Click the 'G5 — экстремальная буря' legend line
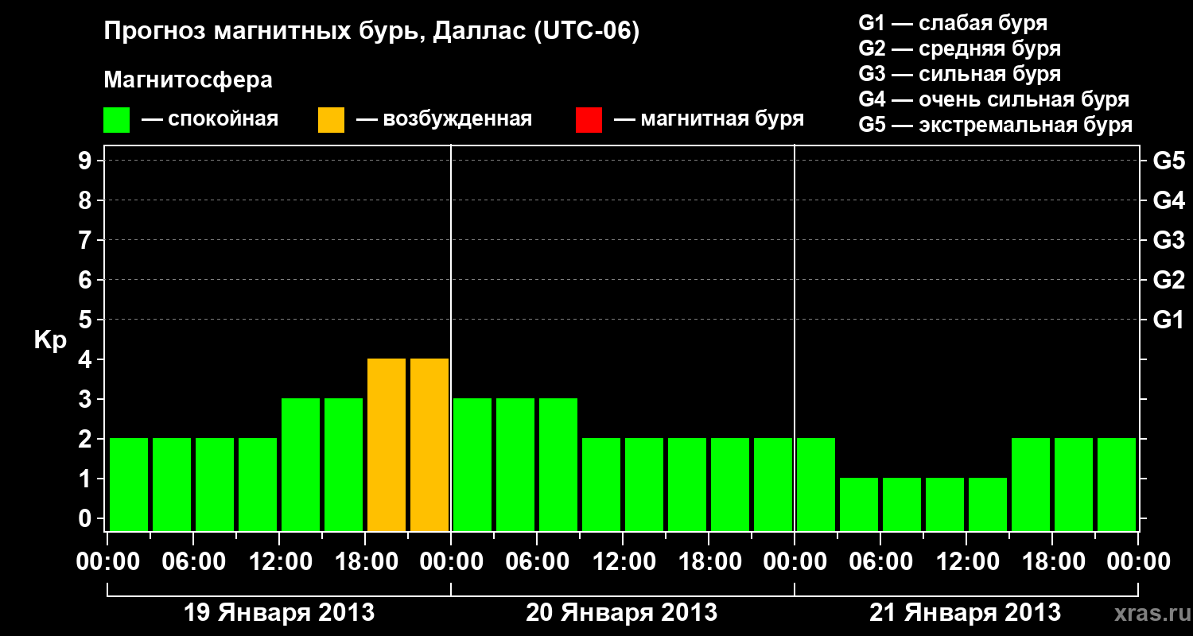1193x636 pixels. click(996, 125)
